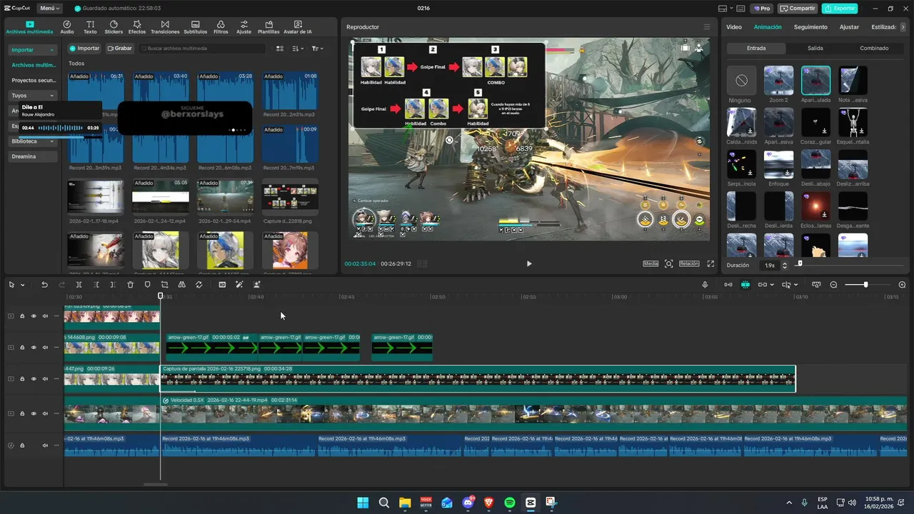Click the Grabar button
The width and height of the screenshot is (914, 514).
(x=120, y=49)
